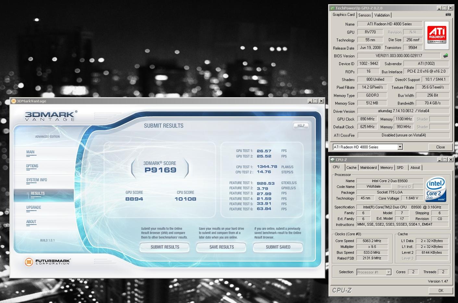
Task: Click the Rated FSB 2131.9 MHz field
Action: tap(372, 258)
